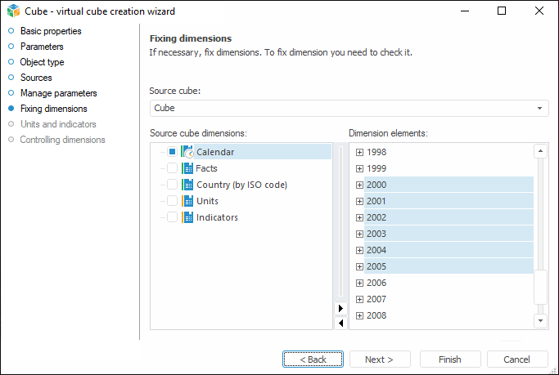Switch to the Sources wizard step
Screen dimensions: 559x375
(x=36, y=78)
